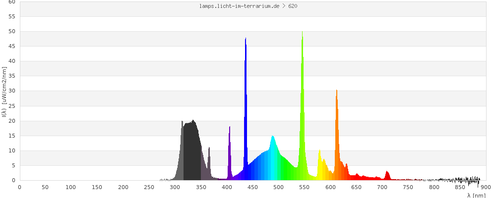Click the 900 tick label on x-axis

[x=486, y=187]
